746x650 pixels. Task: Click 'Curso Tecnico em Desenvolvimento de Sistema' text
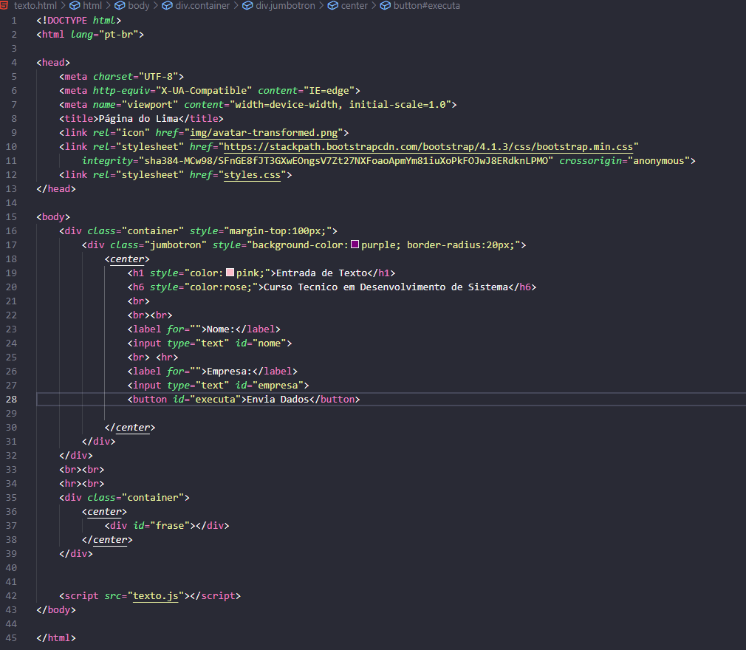click(x=386, y=287)
